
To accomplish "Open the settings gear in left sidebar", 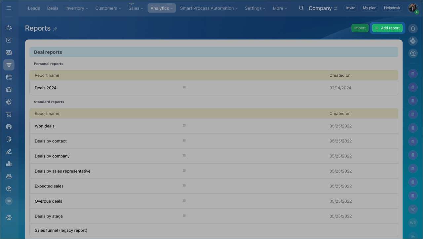I will coord(9,218).
